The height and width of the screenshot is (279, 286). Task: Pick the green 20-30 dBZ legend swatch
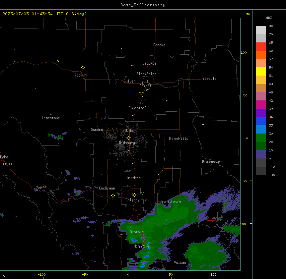tap(261, 138)
